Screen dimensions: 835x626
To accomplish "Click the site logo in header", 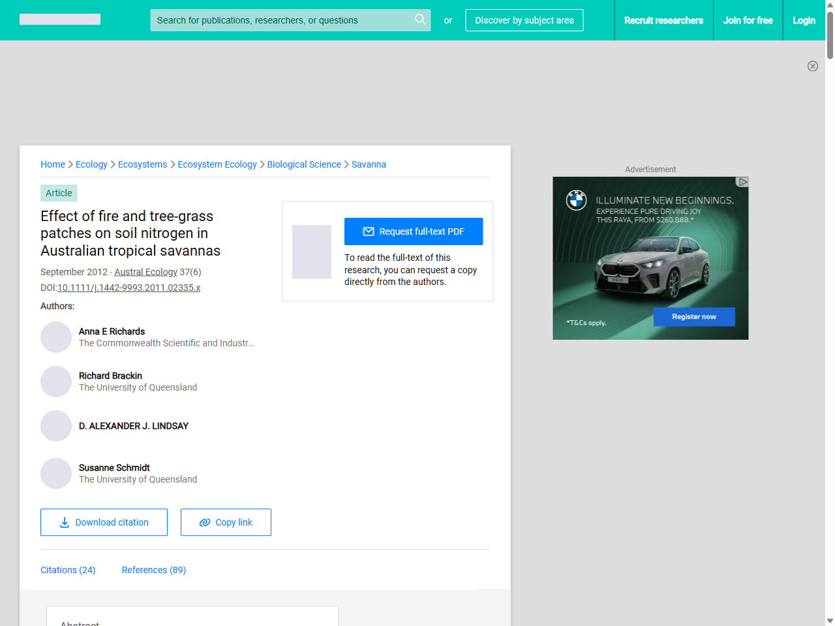I will [60, 20].
